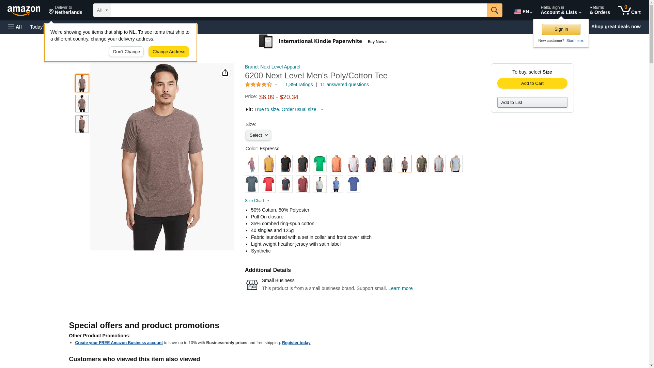
Task: Open Returns & Orders
Action: 599,10
